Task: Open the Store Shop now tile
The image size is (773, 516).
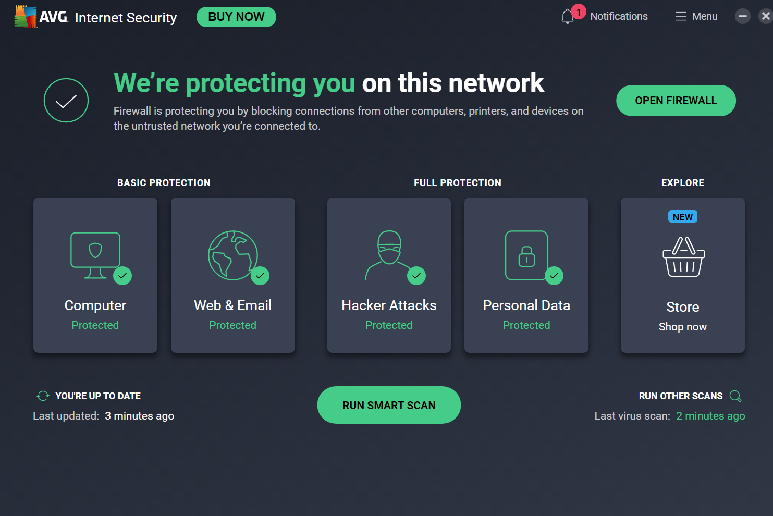Action: [683, 275]
